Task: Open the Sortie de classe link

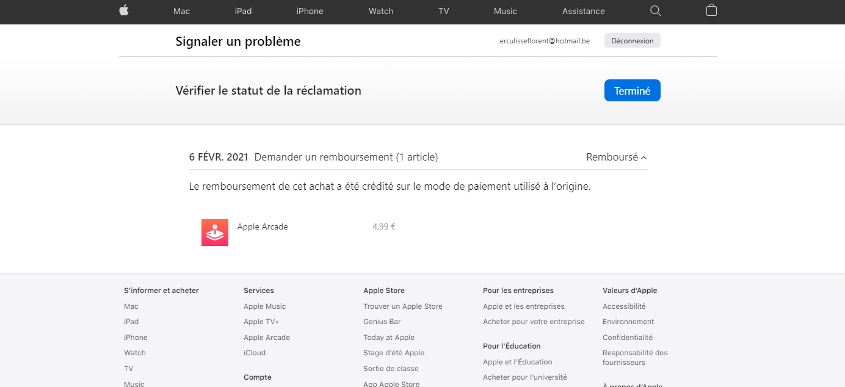Action: (x=391, y=369)
